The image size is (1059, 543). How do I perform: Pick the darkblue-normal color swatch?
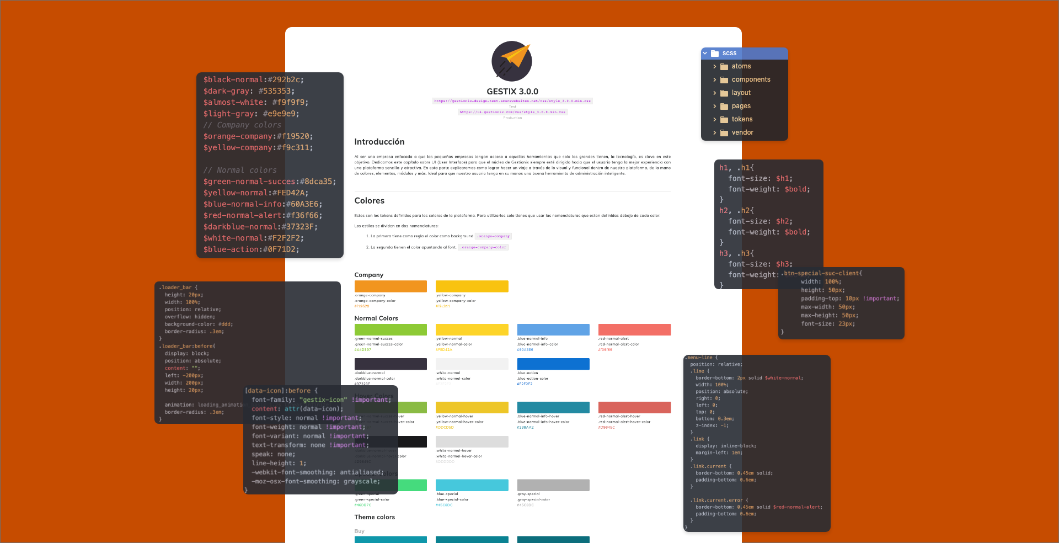coord(391,364)
